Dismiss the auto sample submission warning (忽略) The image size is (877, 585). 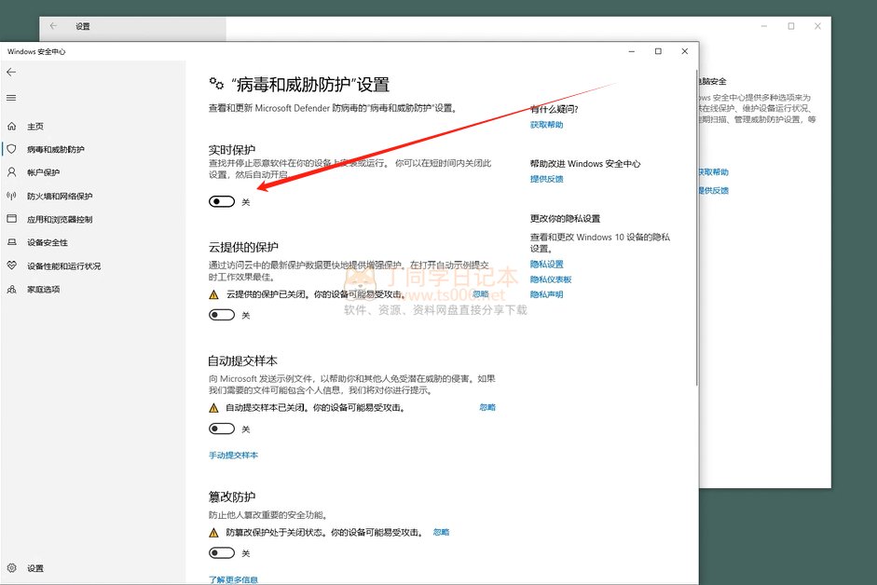487,407
